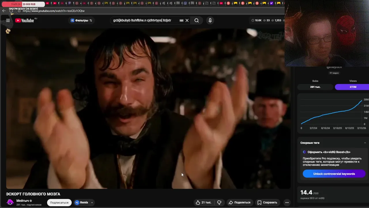The image size is (369, 208).
Task: Click Unlock controversial keywords button
Action: (x=334, y=174)
